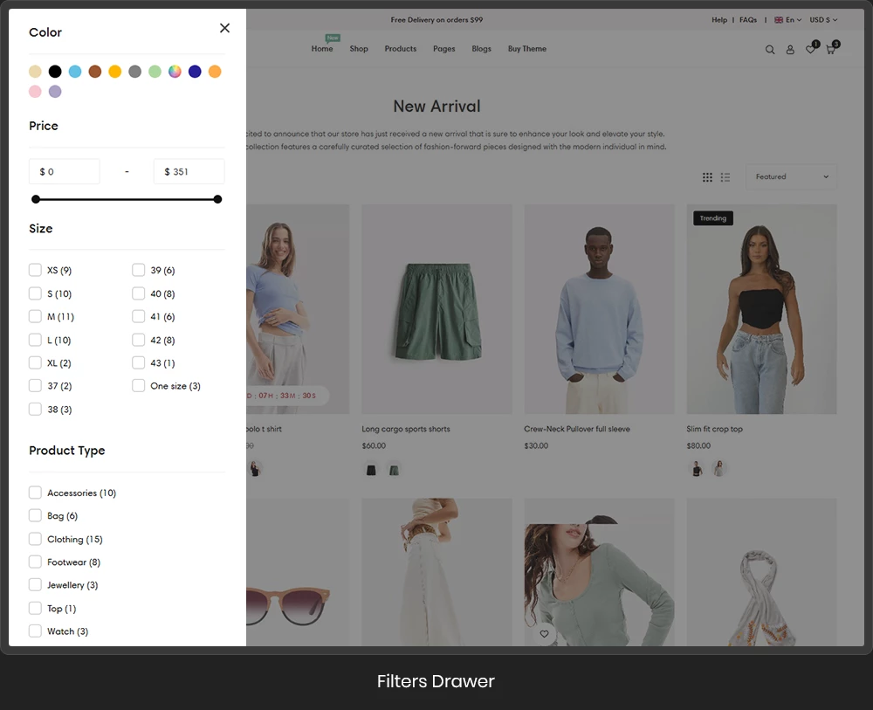Image resolution: width=873 pixels, height=710 pixels.
Task: Click the FAQs link
Action: tap(748, 20)
